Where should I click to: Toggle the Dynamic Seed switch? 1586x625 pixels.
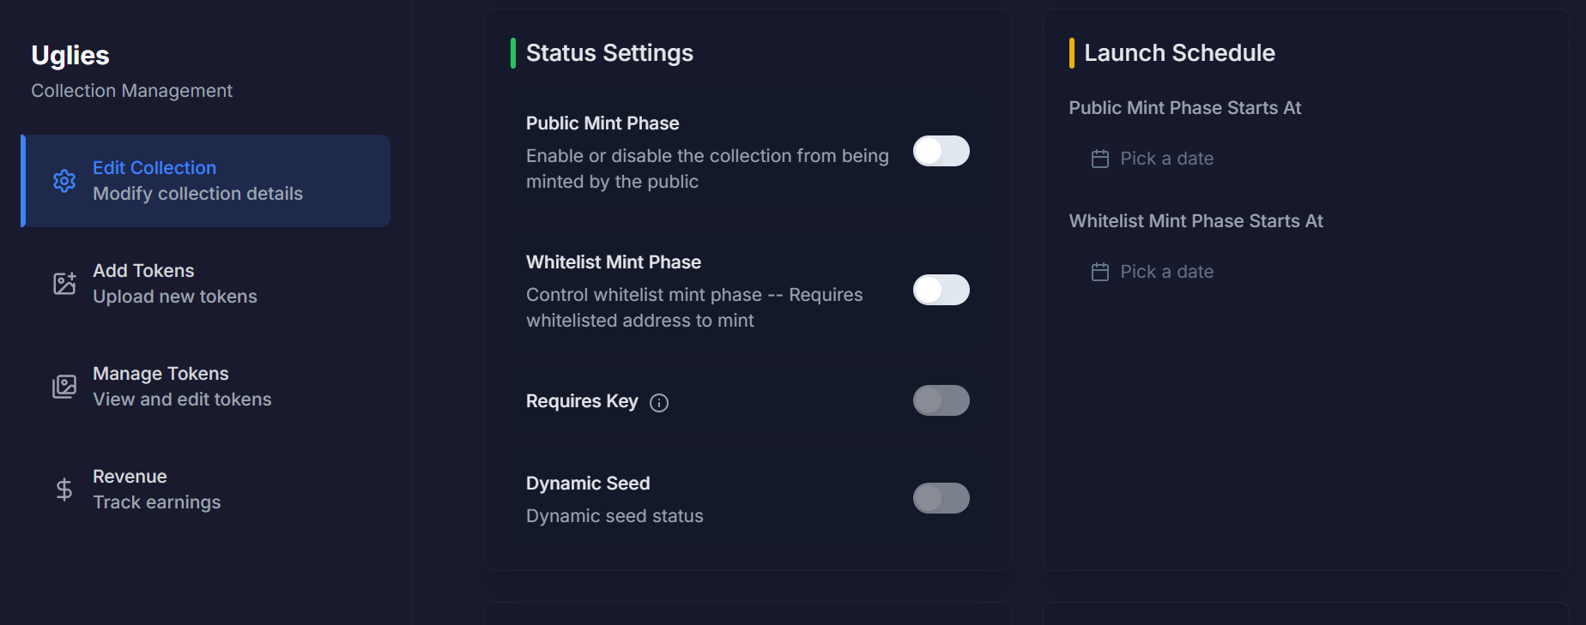tap(941, 498)
